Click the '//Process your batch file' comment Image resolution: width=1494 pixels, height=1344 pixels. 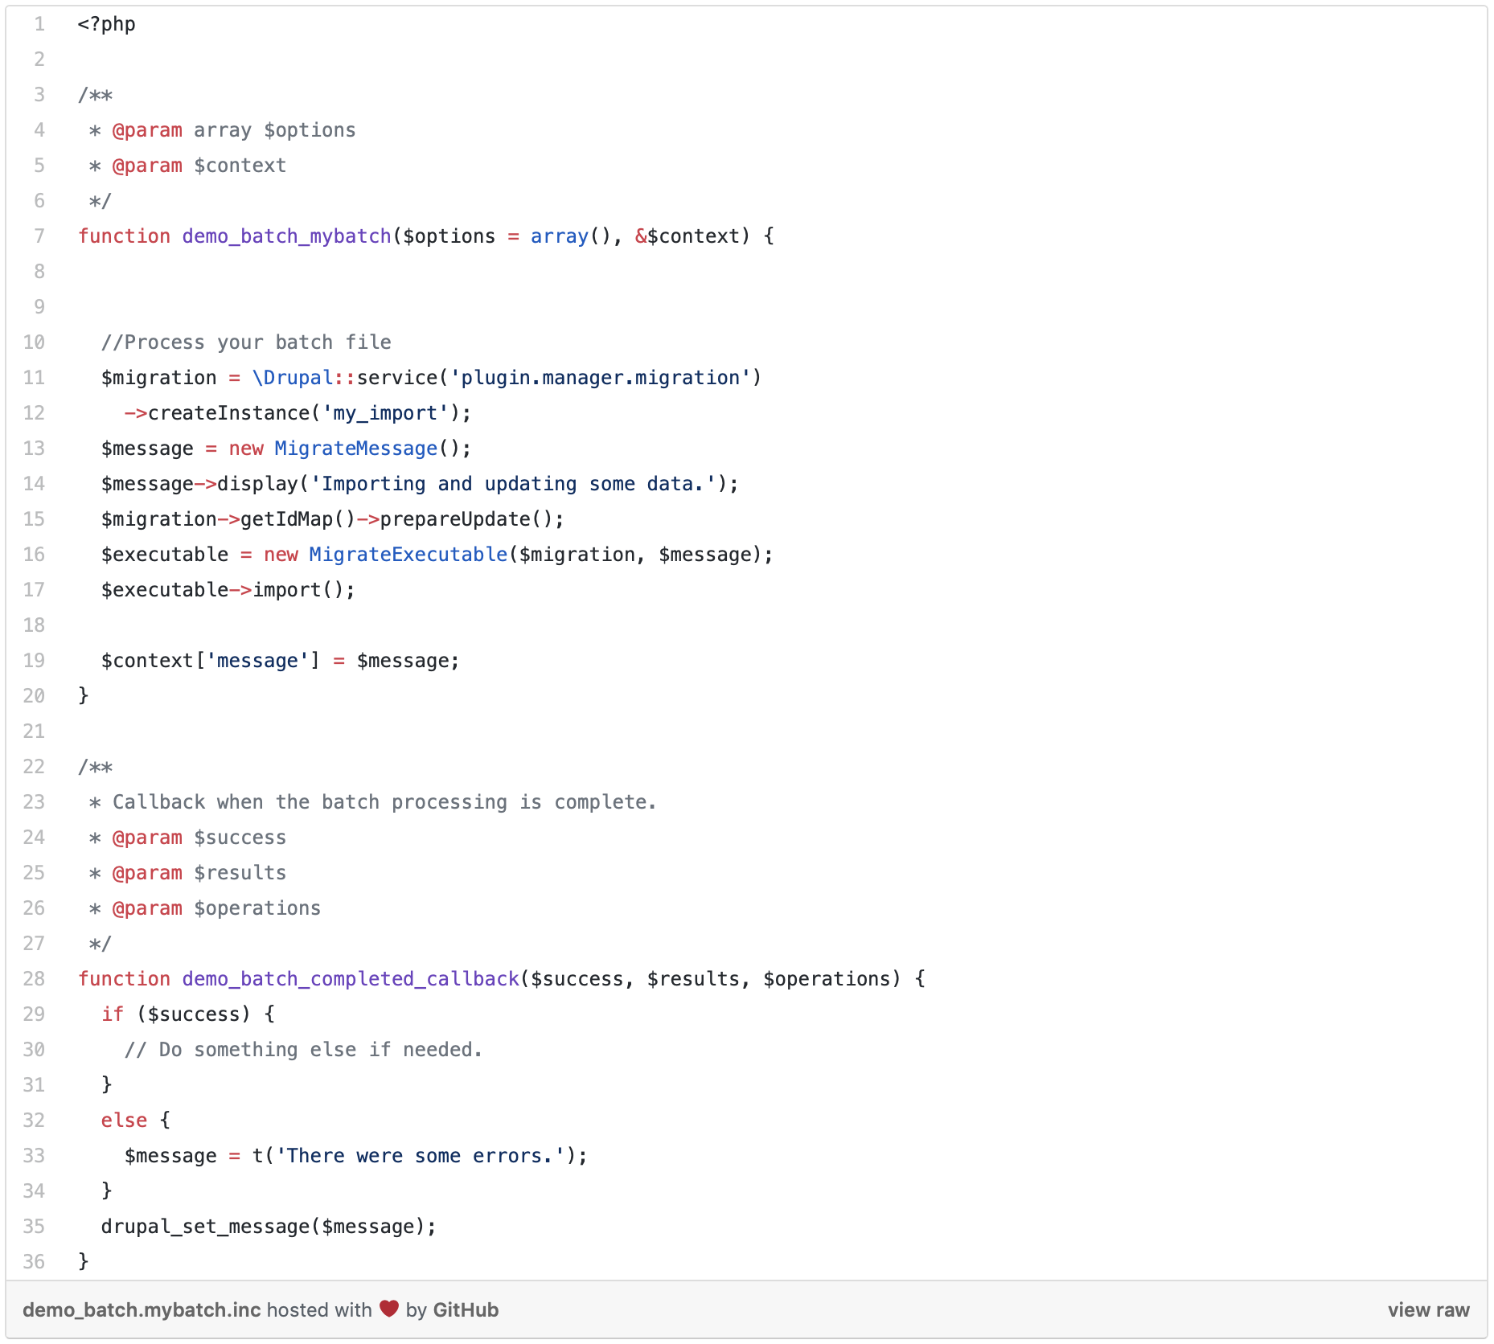(246, 342)
